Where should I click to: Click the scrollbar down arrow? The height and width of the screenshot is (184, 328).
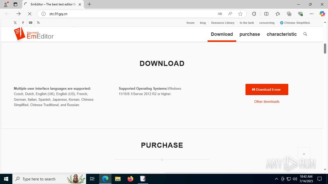(x=325, y=169)
